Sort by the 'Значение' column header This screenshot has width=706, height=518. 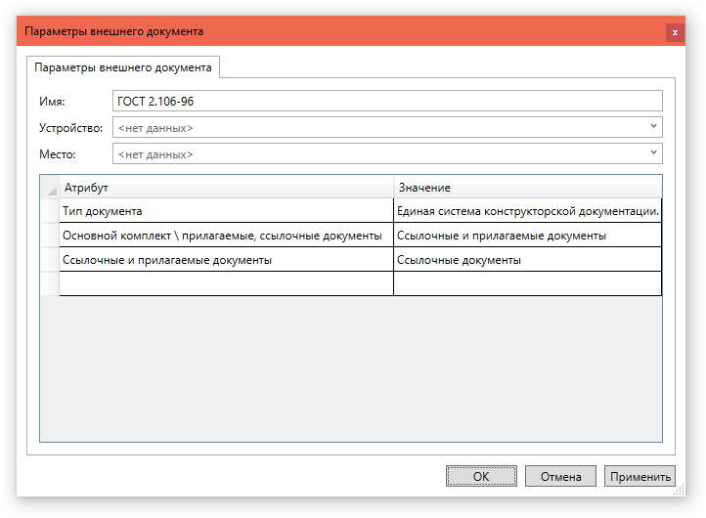point(527,187)
